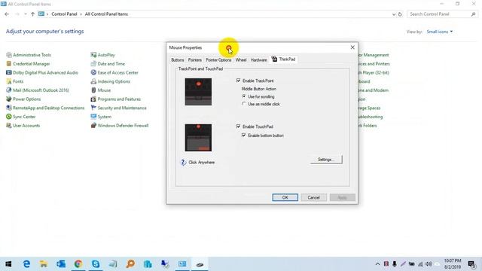Click the mouse icon on the taskbar

(x=200, y=264)
